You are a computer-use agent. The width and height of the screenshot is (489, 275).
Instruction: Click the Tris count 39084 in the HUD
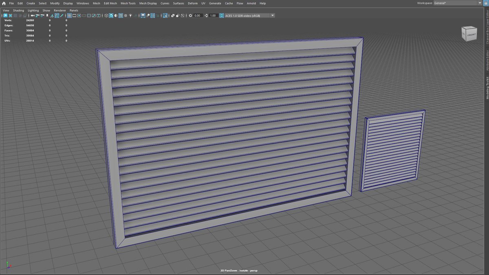coord(30,35)
